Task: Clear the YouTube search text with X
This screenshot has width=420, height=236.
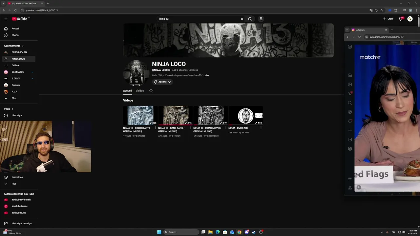Action: coord(242,19)
